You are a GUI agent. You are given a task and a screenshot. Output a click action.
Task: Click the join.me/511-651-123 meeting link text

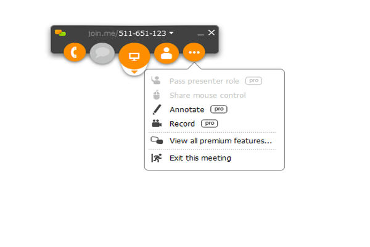[127, 33]
